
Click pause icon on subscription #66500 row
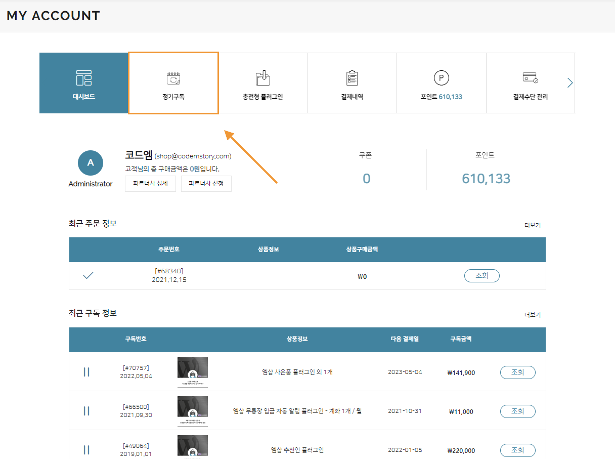coord(86,411)
